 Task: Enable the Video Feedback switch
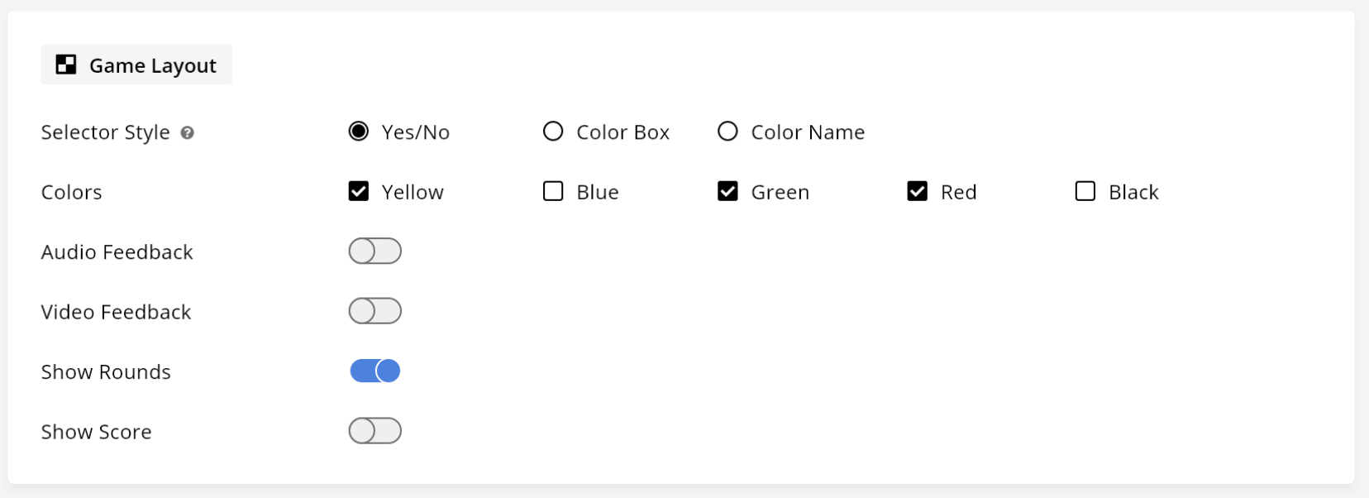click(x=375, y=311)
